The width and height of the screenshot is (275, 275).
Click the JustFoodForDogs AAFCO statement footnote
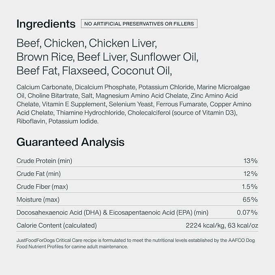click(x=136, y=243)
